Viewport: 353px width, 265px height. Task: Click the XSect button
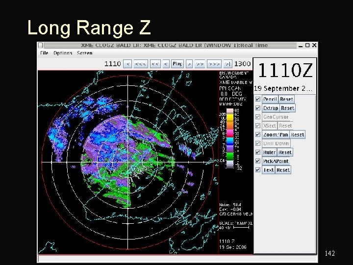pyautogui.click(x=270, y=126)
